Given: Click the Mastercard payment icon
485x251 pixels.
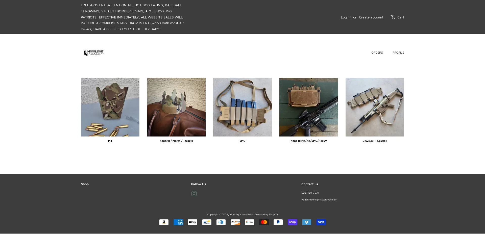Looking at the screenshot, I should [x=264, y=222].
